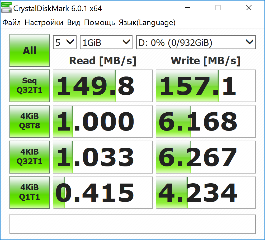Start the Seq Q32T1 test

(x=30, y=86)
